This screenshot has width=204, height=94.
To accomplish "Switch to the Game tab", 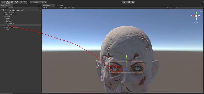I will tap(60, 6).
